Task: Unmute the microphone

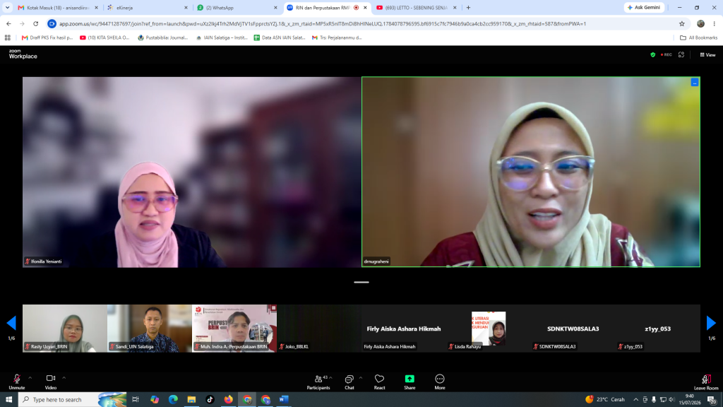Action: (17, 382)
